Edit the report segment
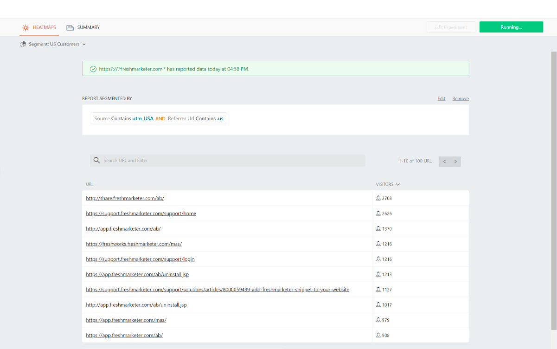The width and height of the screenshot is (557, 349). point(441,98)
